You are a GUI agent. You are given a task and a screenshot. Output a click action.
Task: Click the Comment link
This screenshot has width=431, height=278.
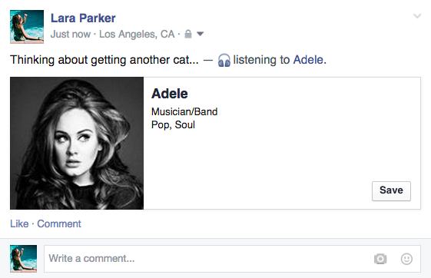click(59, 223)
